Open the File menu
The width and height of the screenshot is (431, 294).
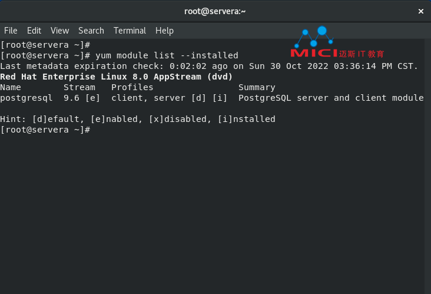point(11,31)
